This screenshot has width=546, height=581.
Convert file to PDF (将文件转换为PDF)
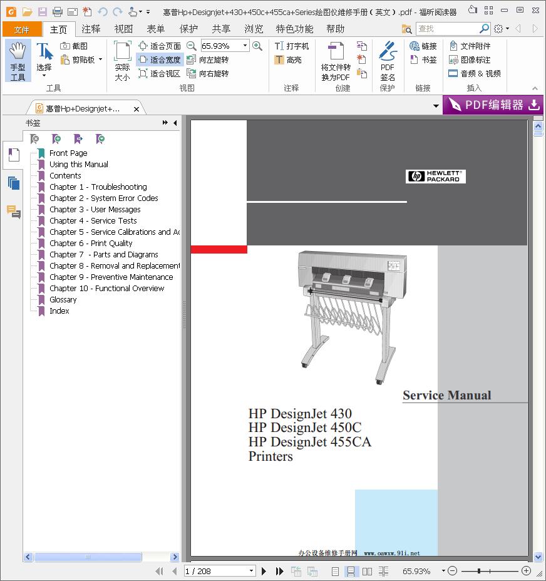click(336, 61)
